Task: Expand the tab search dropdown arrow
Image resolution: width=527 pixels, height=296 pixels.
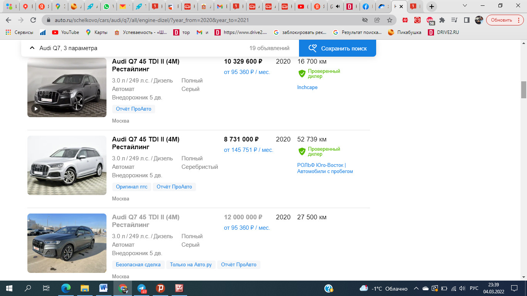Action: [x=465, y=6]
